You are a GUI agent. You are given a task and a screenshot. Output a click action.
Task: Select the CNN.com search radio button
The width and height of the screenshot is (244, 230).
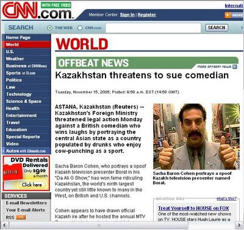point(80,28)
